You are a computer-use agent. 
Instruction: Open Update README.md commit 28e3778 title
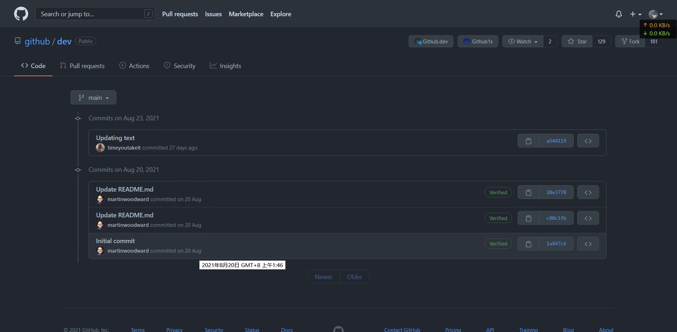[x=124, y=189]
